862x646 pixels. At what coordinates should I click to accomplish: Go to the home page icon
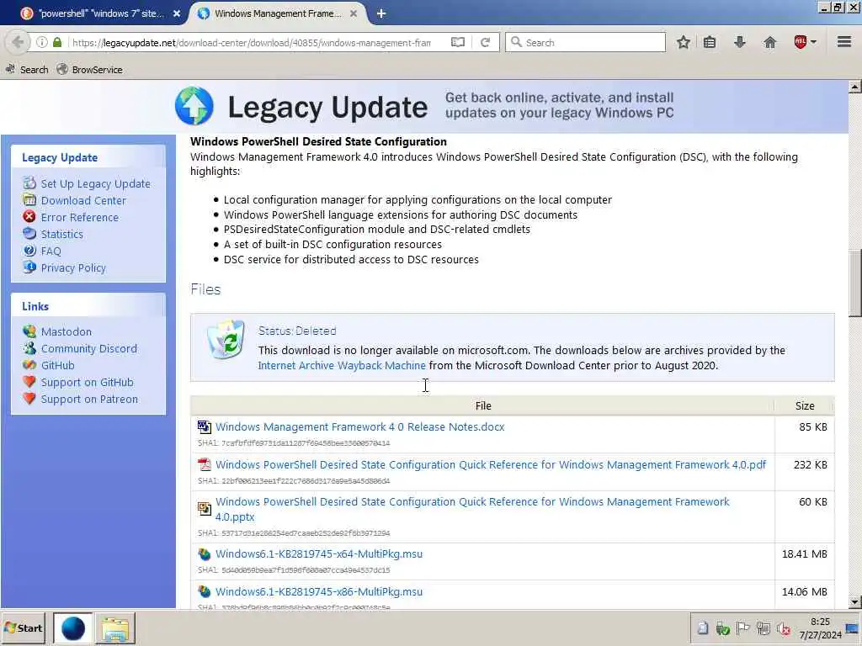pos(770,42)
